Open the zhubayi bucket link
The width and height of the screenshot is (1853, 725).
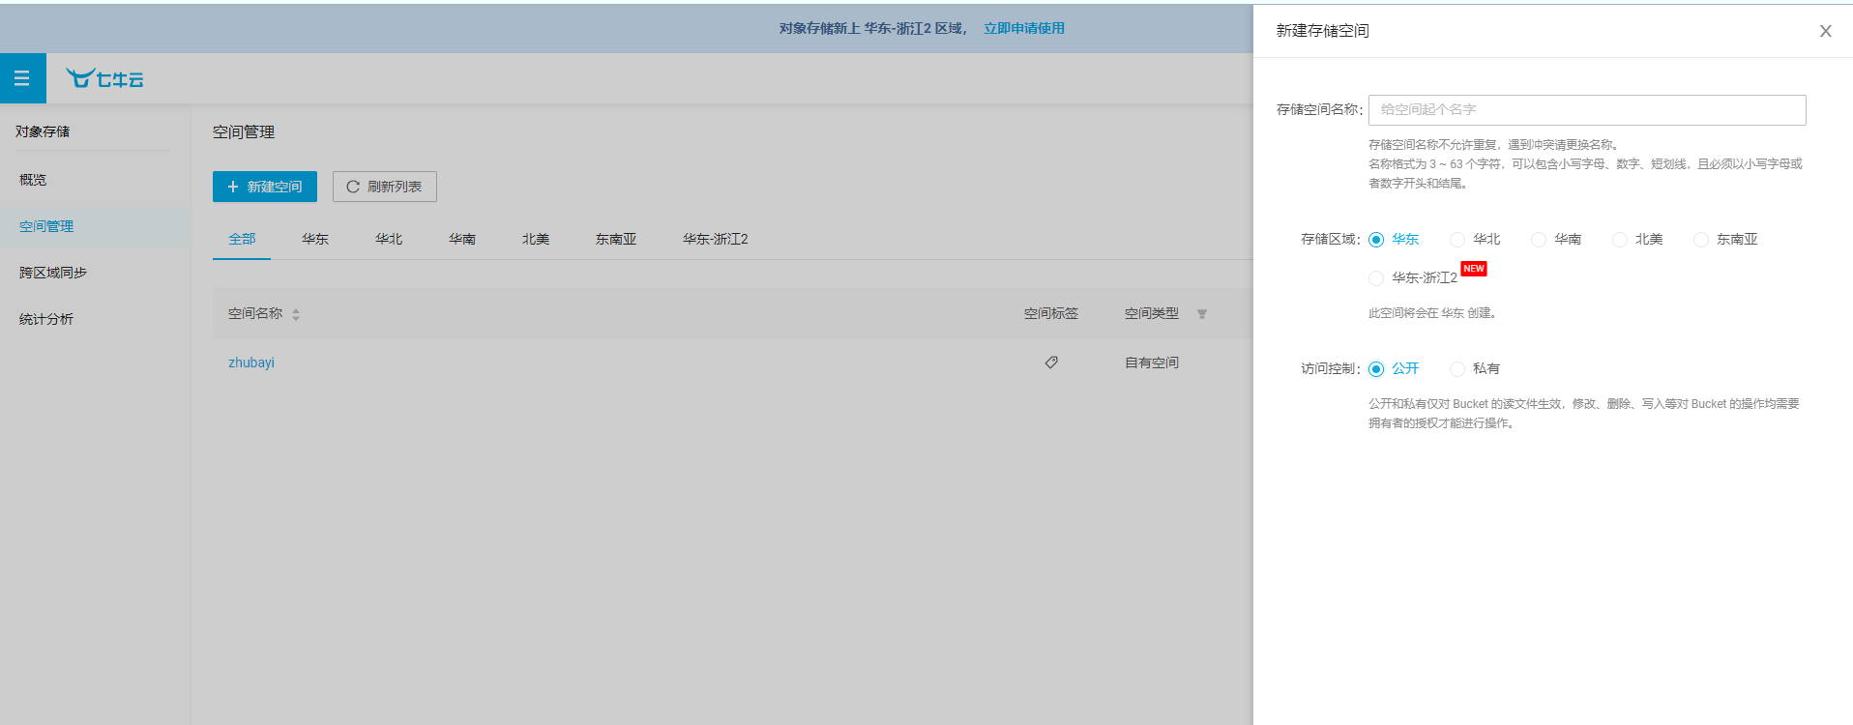tap(251, 362)
